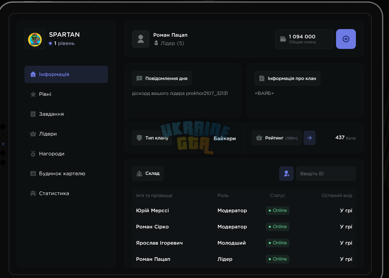The image size is (389, 278).
Task: Click the exclamation message icon
Action: [x=139, y=79]
